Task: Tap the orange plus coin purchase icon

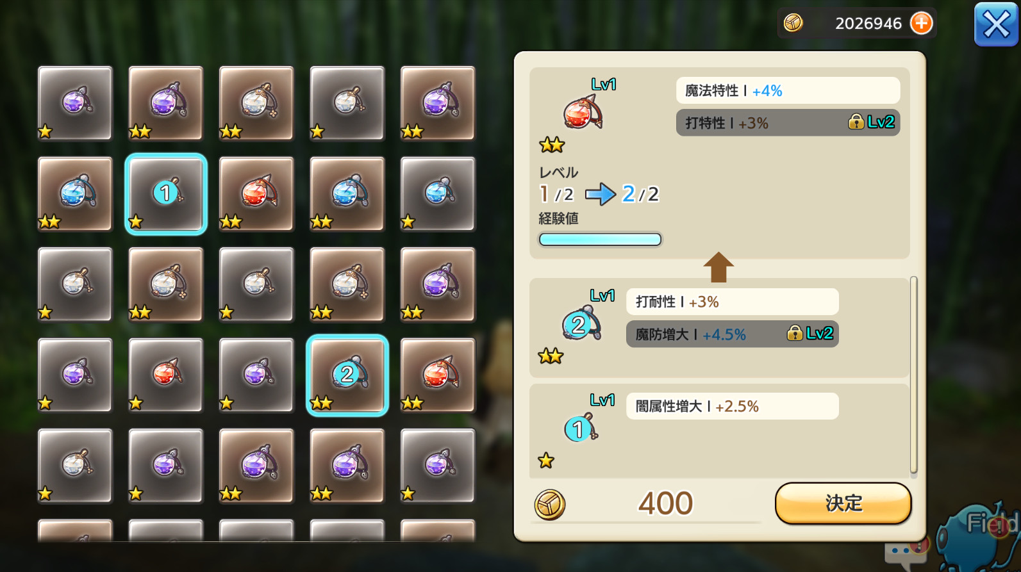Action: pos(921,24)
